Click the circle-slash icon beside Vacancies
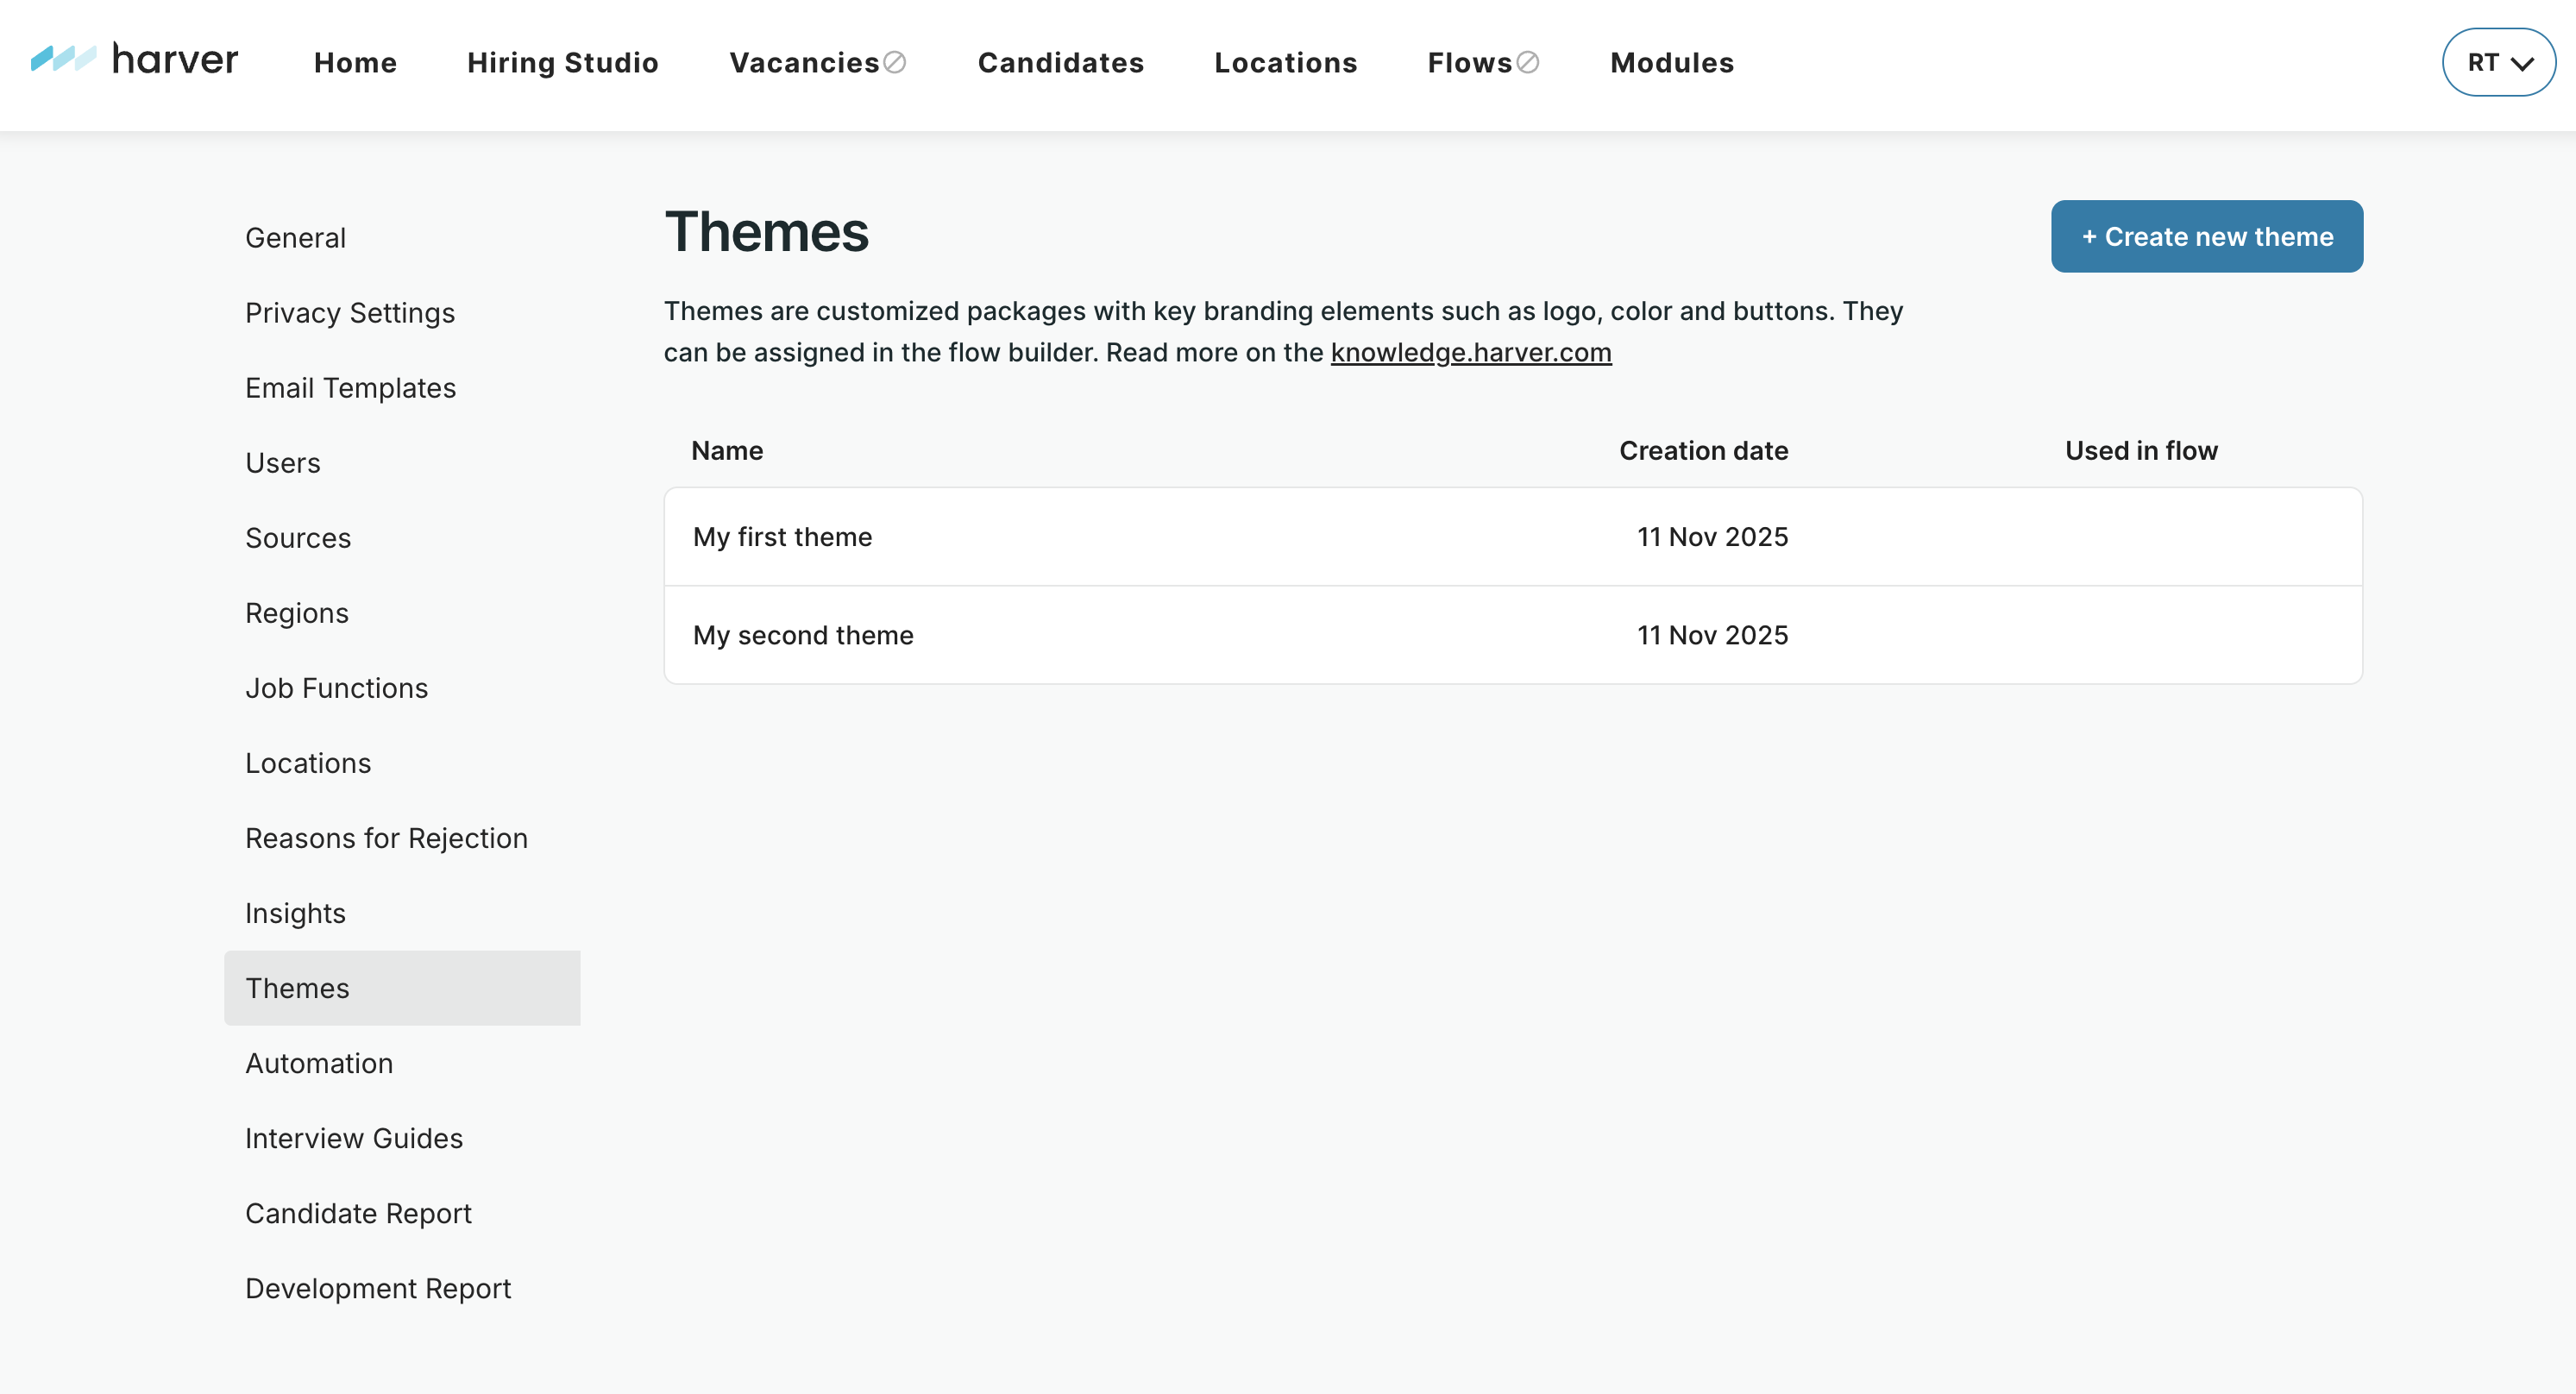Viewport: 2576px width, 1394px height. click(895, 63)
